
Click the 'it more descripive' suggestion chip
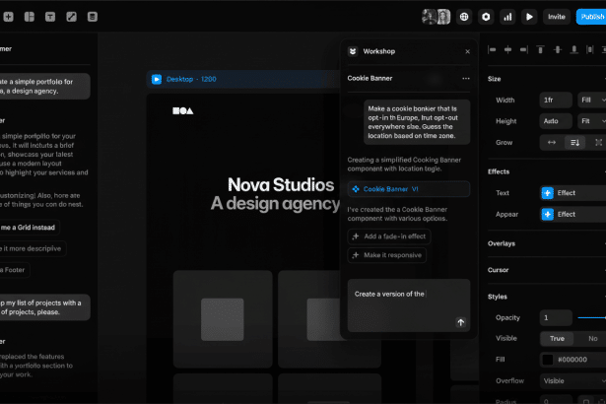33,248
